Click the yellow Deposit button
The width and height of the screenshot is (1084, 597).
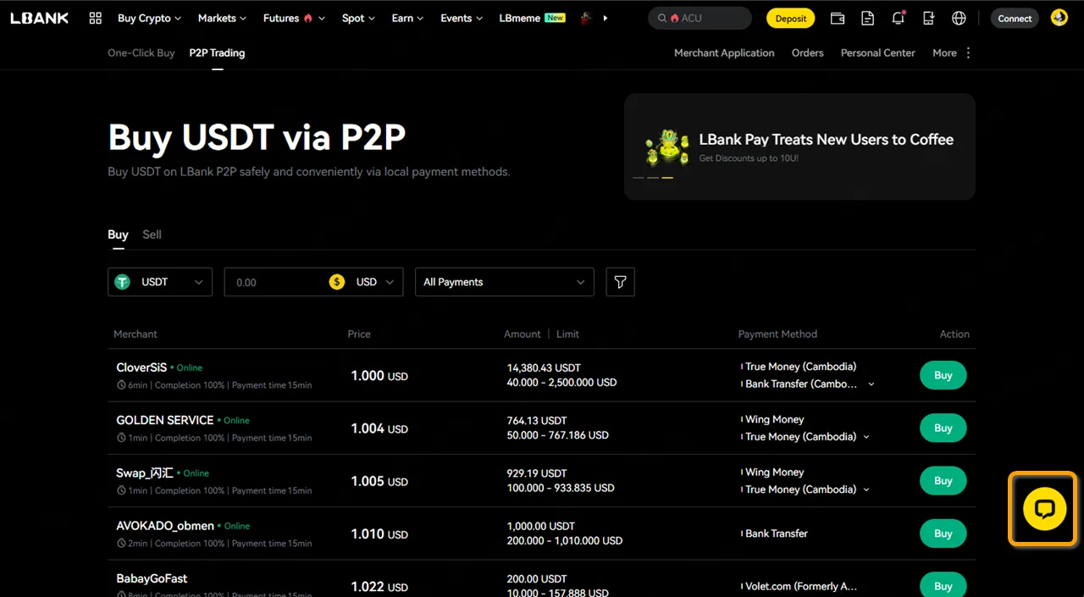[790, 18]
